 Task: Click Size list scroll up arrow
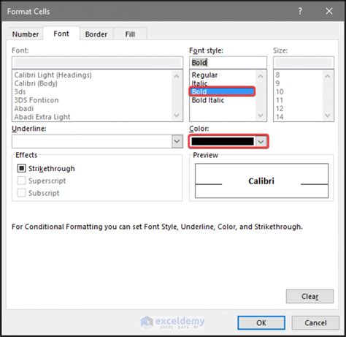(328, 76)
